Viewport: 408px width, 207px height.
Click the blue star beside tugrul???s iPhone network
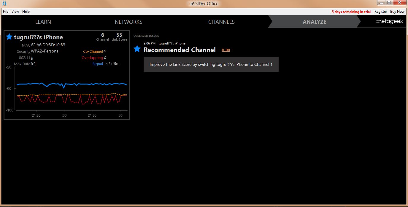[x=9, y=37]
